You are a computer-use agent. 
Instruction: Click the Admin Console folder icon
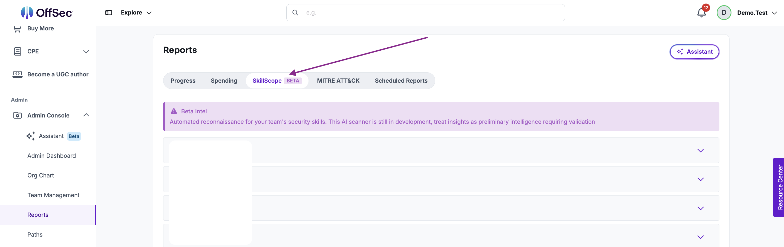click(x=17, y=116)
